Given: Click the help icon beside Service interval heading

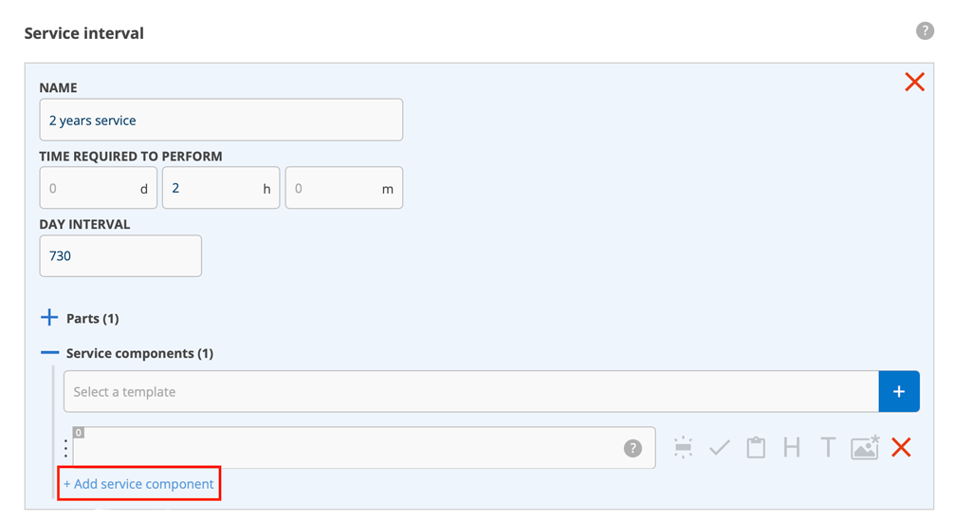Looking at the screenshot, I should 925,31.
